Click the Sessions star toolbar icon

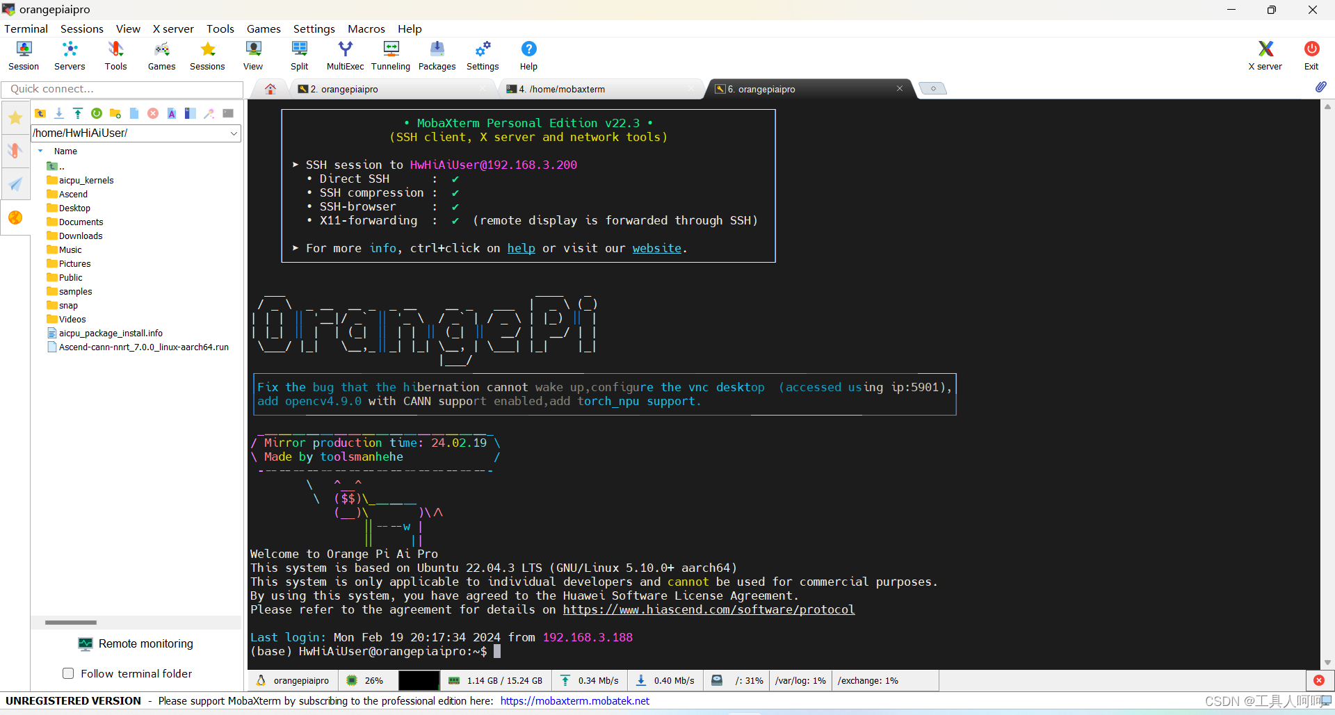pos(207,56)
